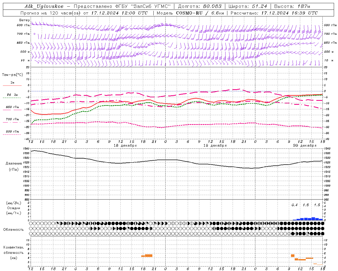This screenshot has height=271, width=338.
Task: Click the forecast start text 17.12.2024 12:00 UTC
Action: [119, 13]
